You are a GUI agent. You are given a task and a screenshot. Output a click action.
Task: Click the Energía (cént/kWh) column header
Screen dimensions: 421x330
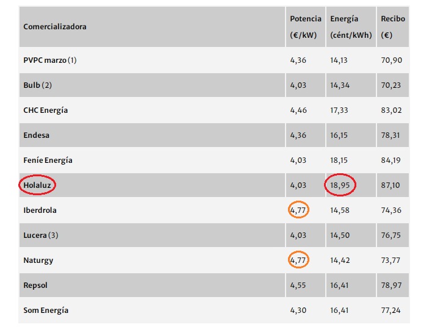[x=351, y=27]
